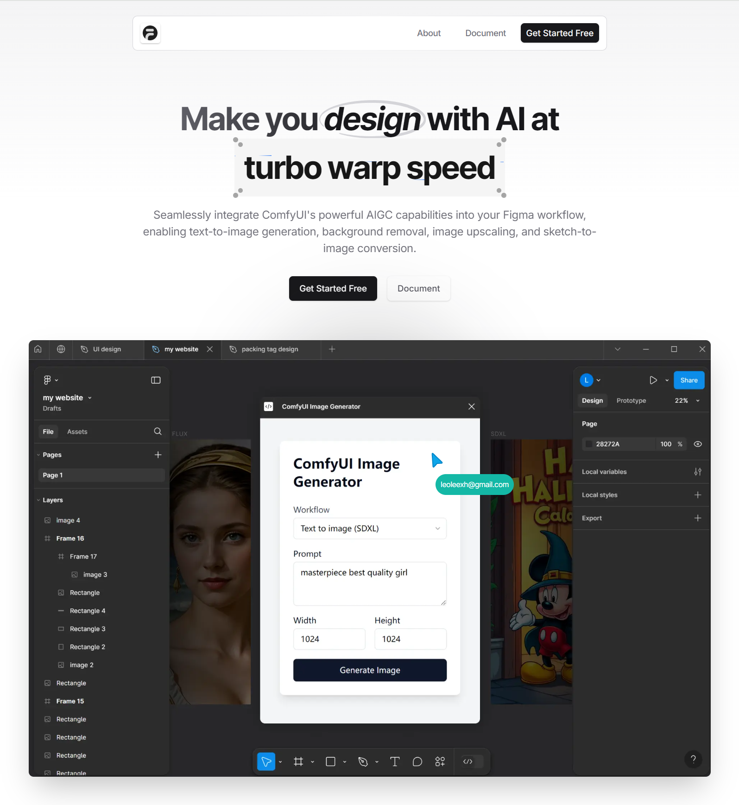Image resolution: width=739 pixels, height=805 pixels.
Task: Select the Comment tool
Action: click(417, 761)
